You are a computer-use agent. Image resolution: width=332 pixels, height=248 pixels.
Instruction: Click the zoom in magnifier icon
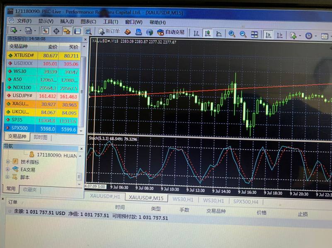(232, 34)
